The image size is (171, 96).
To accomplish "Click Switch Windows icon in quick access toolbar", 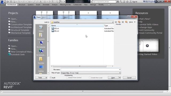I will point(60,2).
